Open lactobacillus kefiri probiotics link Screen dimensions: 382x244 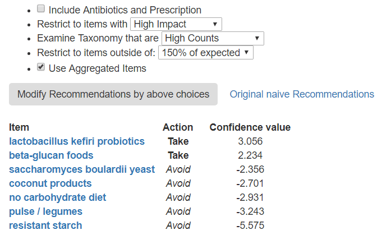pyautogui.click(x=77, y=141)
